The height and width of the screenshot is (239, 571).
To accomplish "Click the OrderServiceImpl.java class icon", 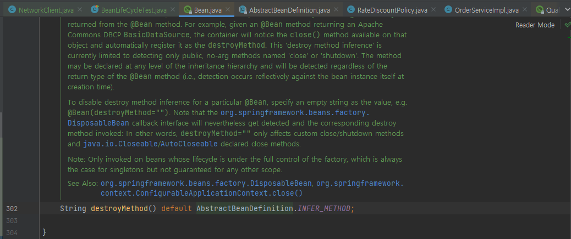I will (x=448, y=10).
